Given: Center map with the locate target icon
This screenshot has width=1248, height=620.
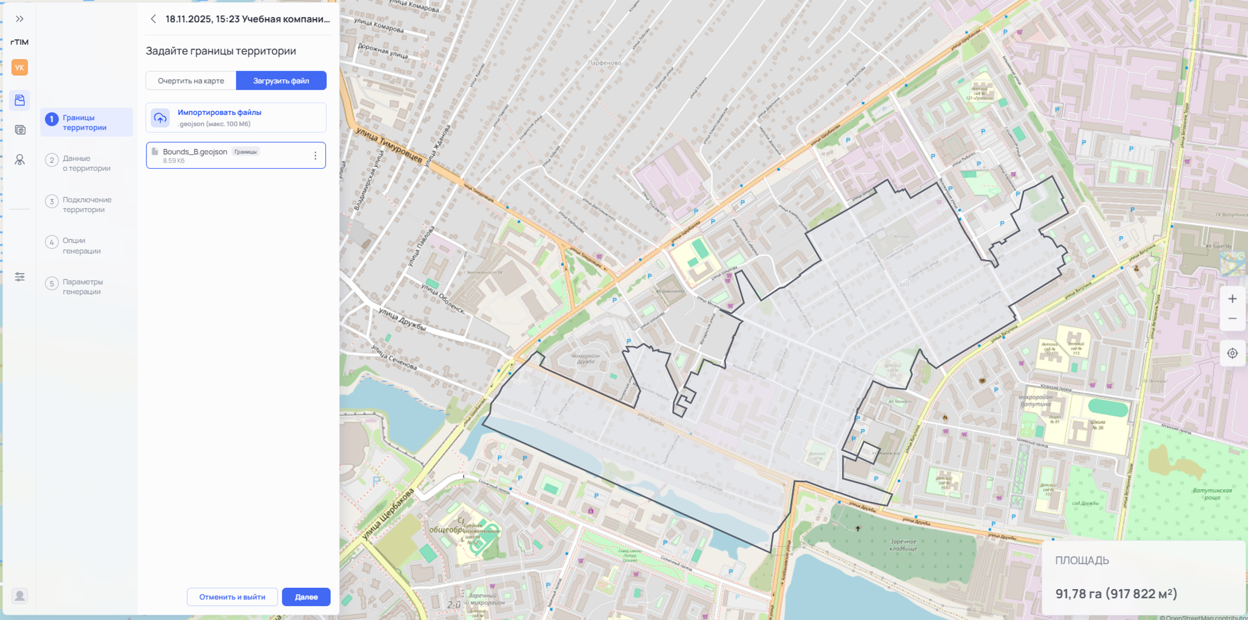Looking at the screenshot, I should [x=1232, y=354].
